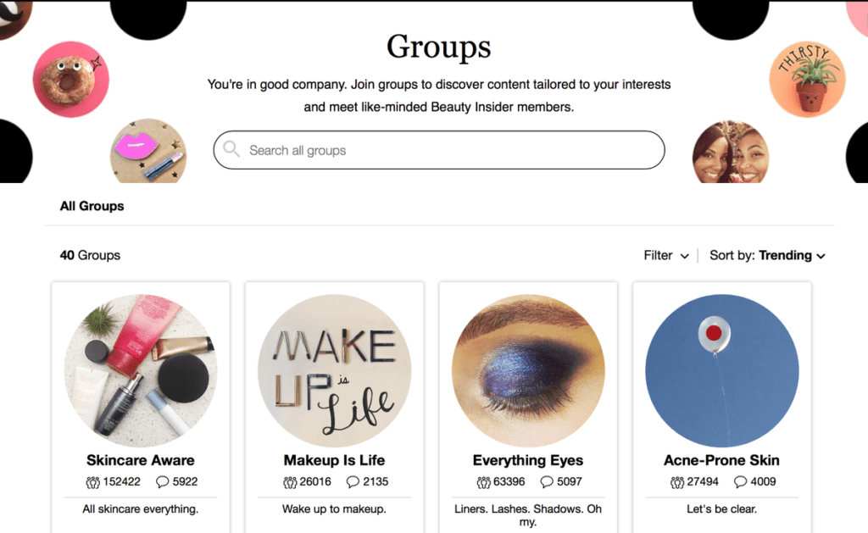The width and height of the screenshot is (868, 533).
Task: Expand the Sort by Trending dropdown
Action: pyautogui.click(x=767, y=255)
